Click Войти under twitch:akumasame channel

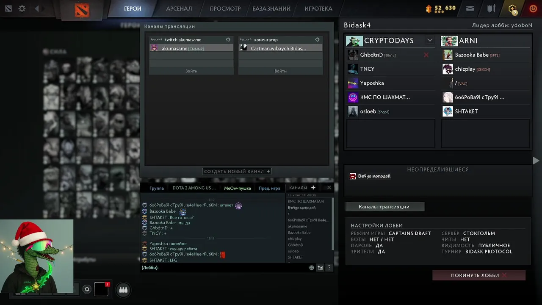(x=191, y=71)
